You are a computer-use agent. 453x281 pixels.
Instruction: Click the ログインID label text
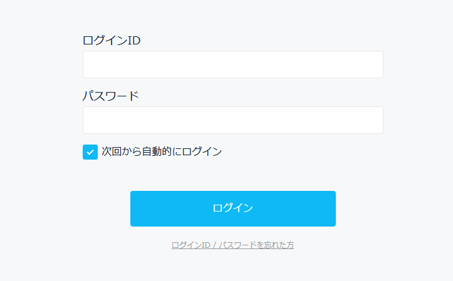click(x=112, y=41)
